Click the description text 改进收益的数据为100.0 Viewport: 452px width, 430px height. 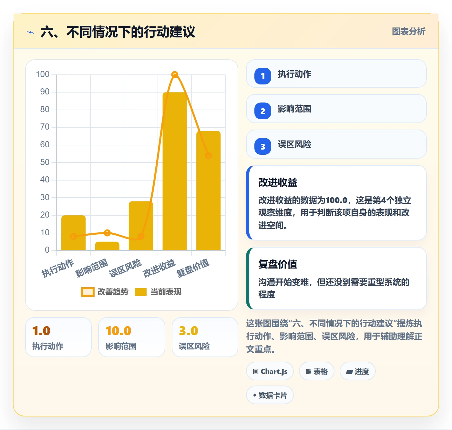(303, 200)
